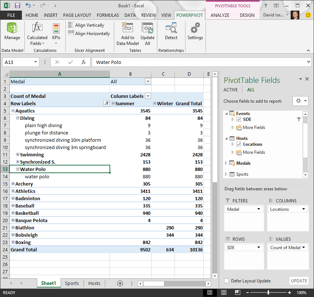Collapse the Water Polo row group

coord(17,169)
